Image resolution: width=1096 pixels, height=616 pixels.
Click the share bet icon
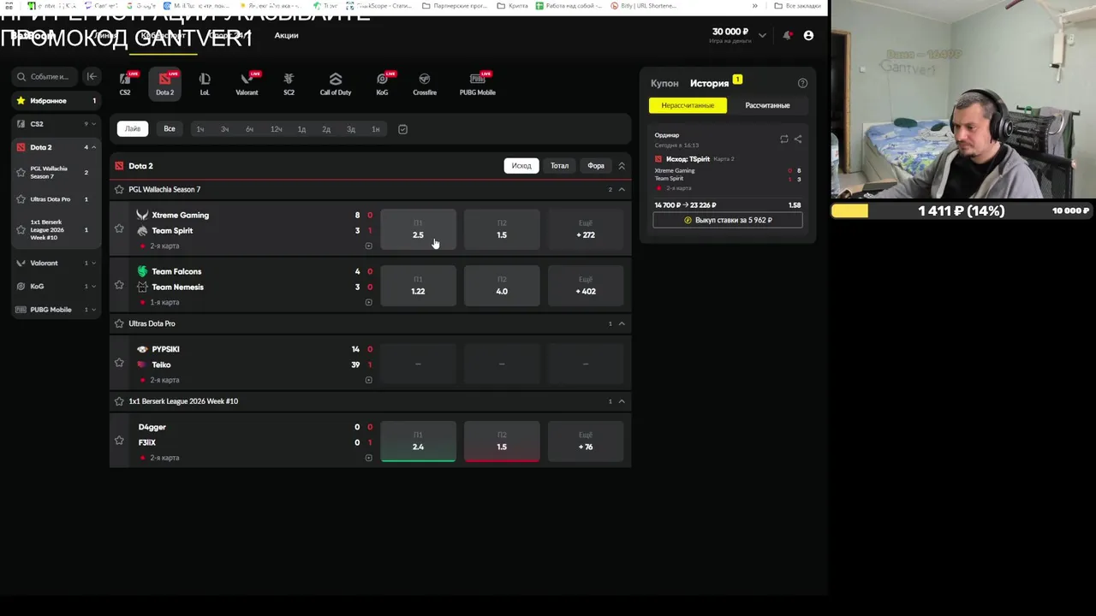tap(798, 139)
